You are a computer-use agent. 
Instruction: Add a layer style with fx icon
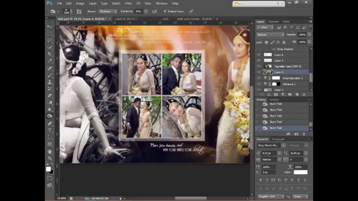[x=269, y=95]
